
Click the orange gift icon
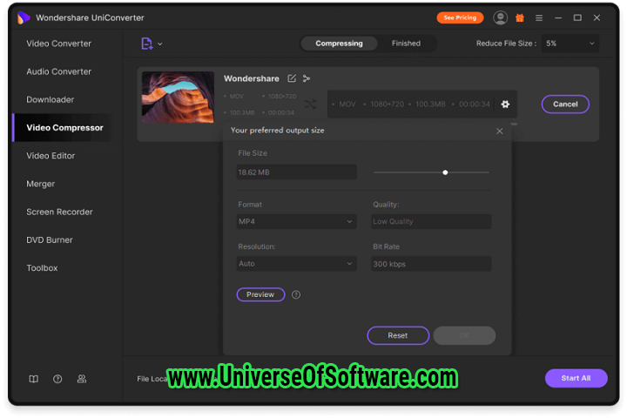520,17
